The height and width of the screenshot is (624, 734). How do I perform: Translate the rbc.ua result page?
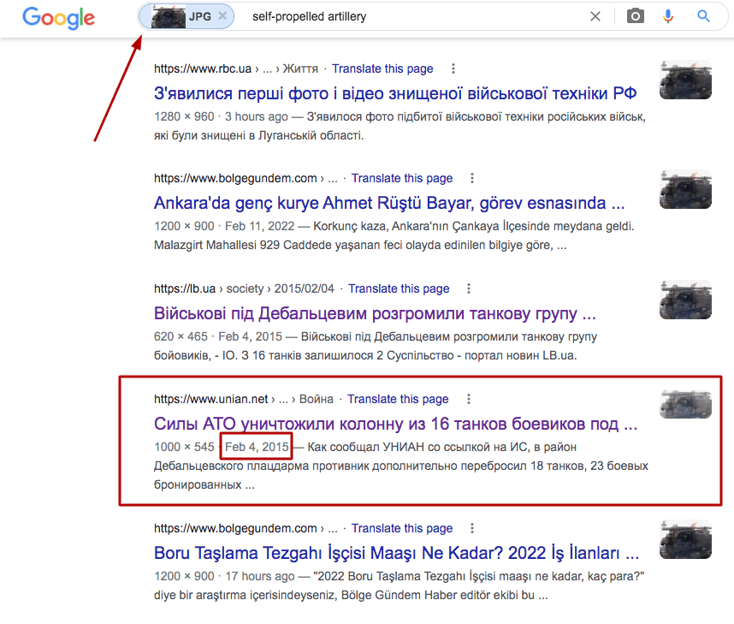pyautogui.click(x=382, y=68)
